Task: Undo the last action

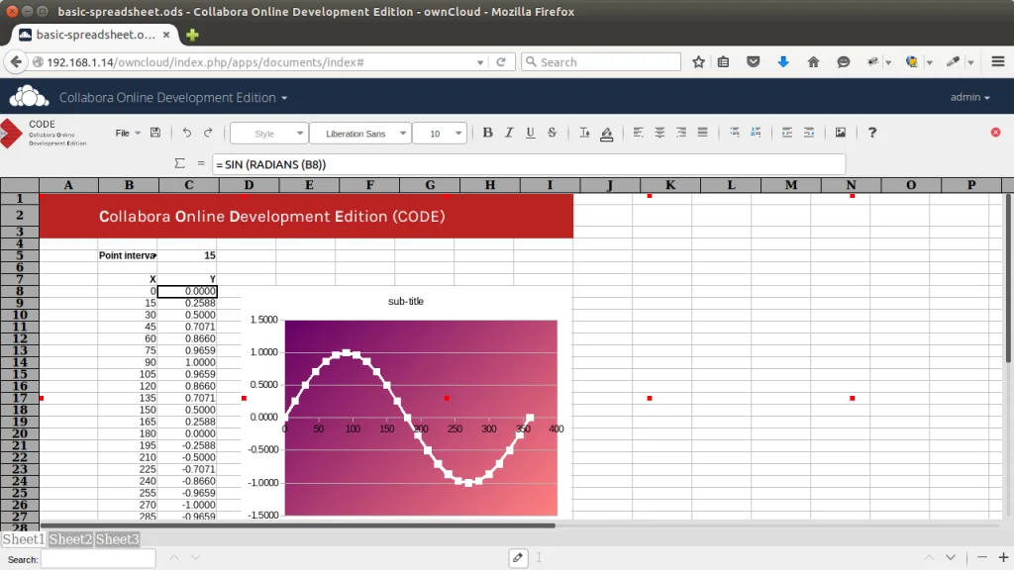Action: [x=186, y=133]
